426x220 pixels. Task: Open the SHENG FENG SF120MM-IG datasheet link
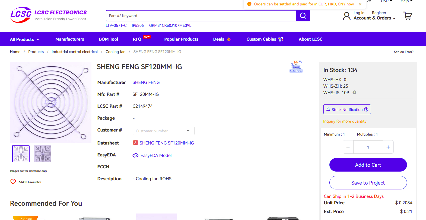click(x=167, y=143)
